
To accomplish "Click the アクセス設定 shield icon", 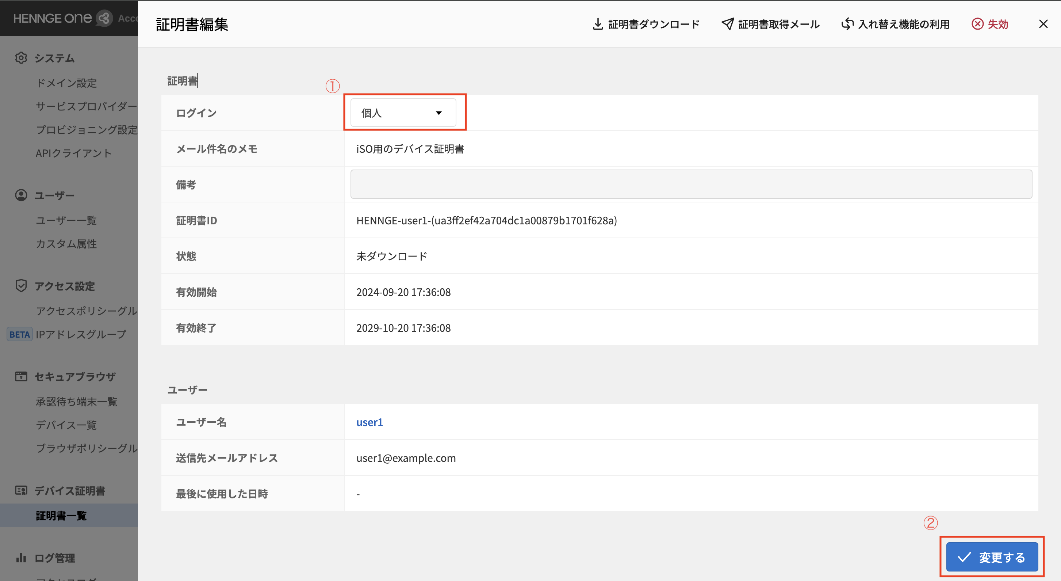I will coord(21,286).
